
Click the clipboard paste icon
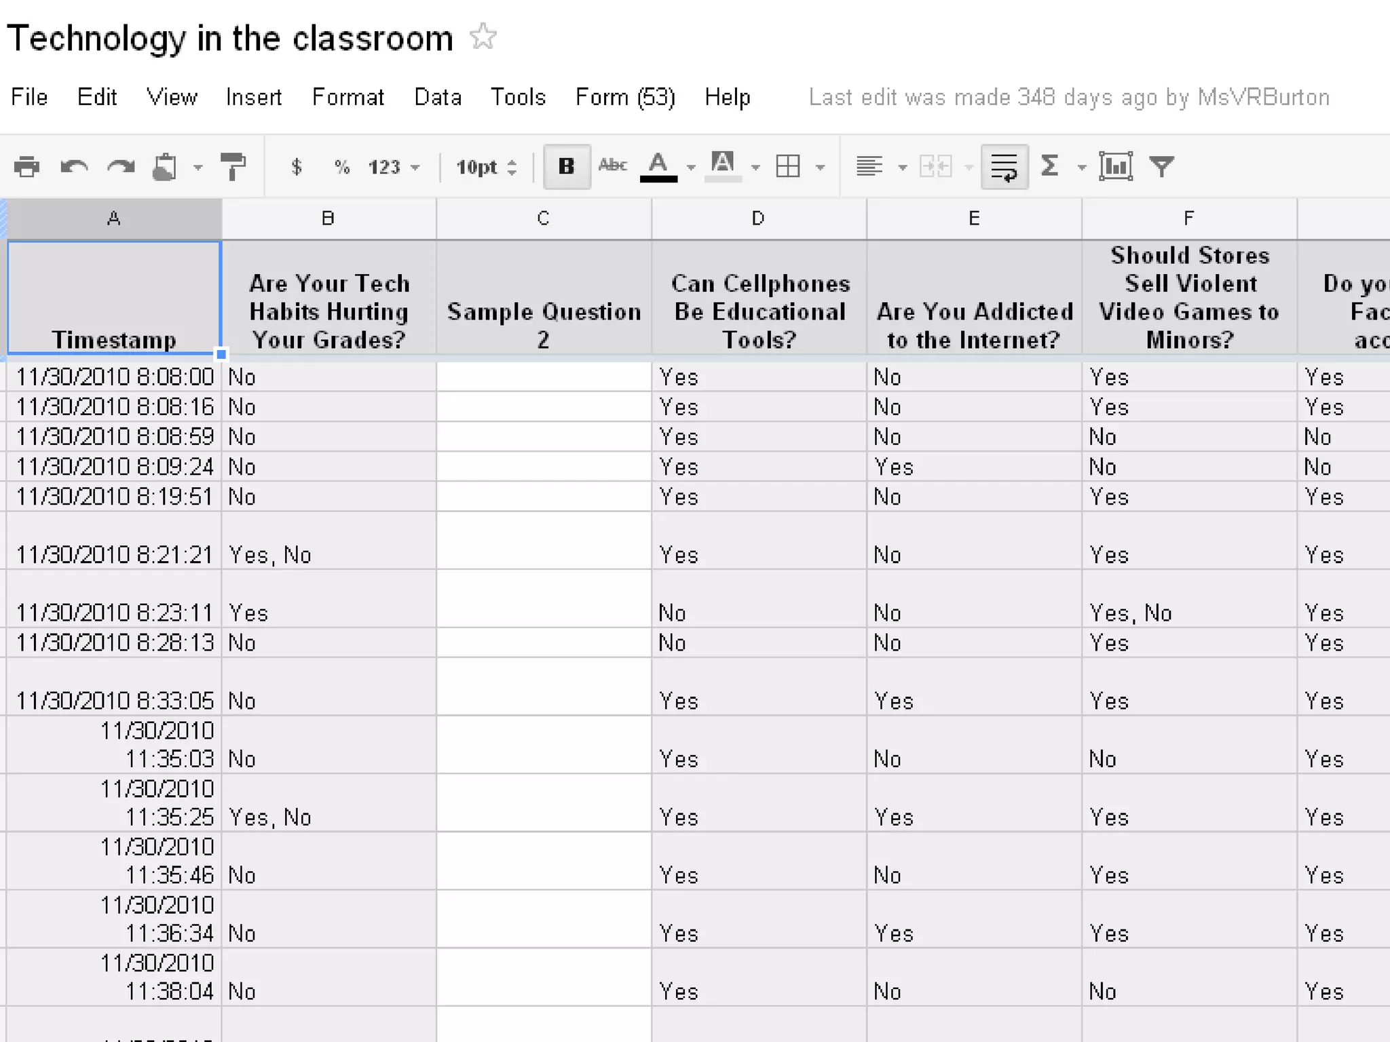tap(165, 166)
